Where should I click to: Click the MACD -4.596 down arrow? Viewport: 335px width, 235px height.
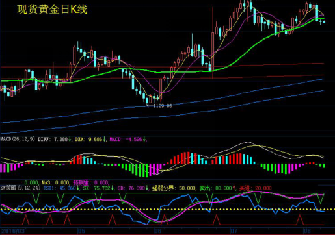click(144, 139)
